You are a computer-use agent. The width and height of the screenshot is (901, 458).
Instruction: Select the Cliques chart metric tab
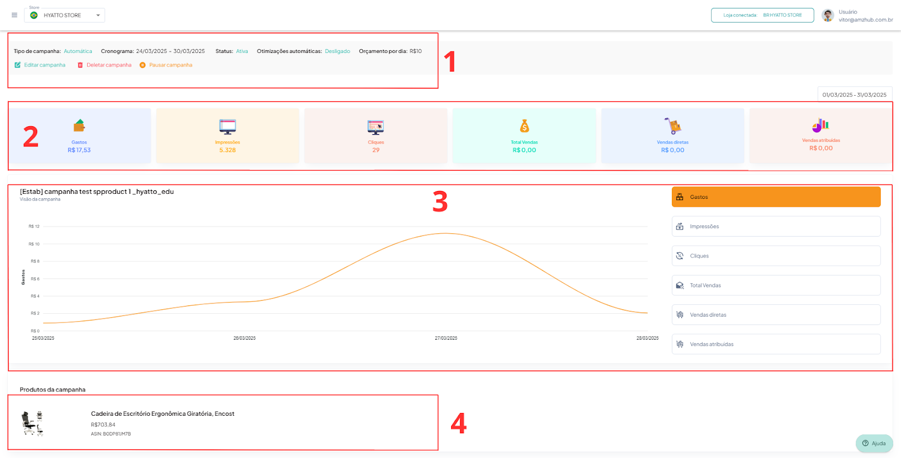(x=776, y=256)
